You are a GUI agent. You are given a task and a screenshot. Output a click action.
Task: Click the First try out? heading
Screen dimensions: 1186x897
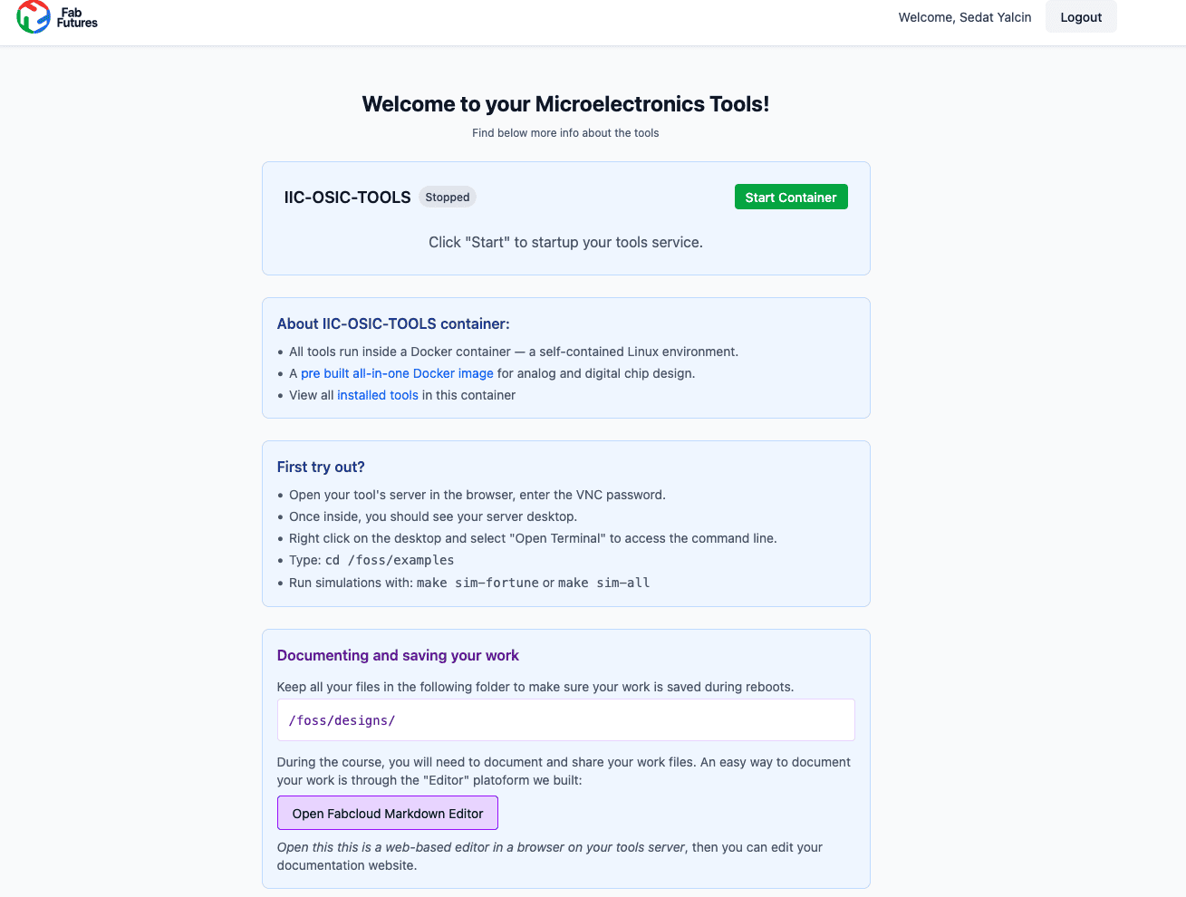click(321, 467)
